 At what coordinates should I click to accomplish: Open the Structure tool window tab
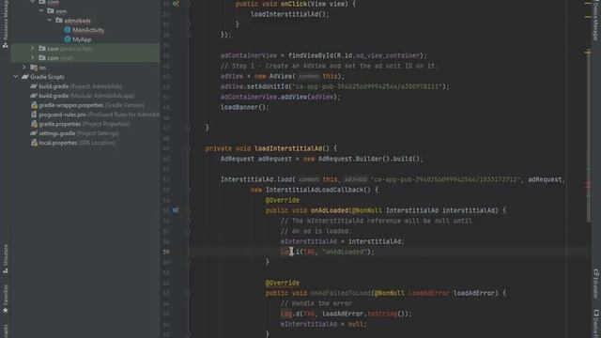click(x=6, y=259)
